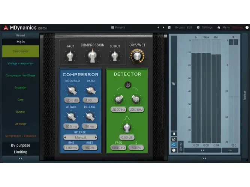Click the Reload button
The width and height of the screenshot is (250, 187).
(x=21, y=35)
